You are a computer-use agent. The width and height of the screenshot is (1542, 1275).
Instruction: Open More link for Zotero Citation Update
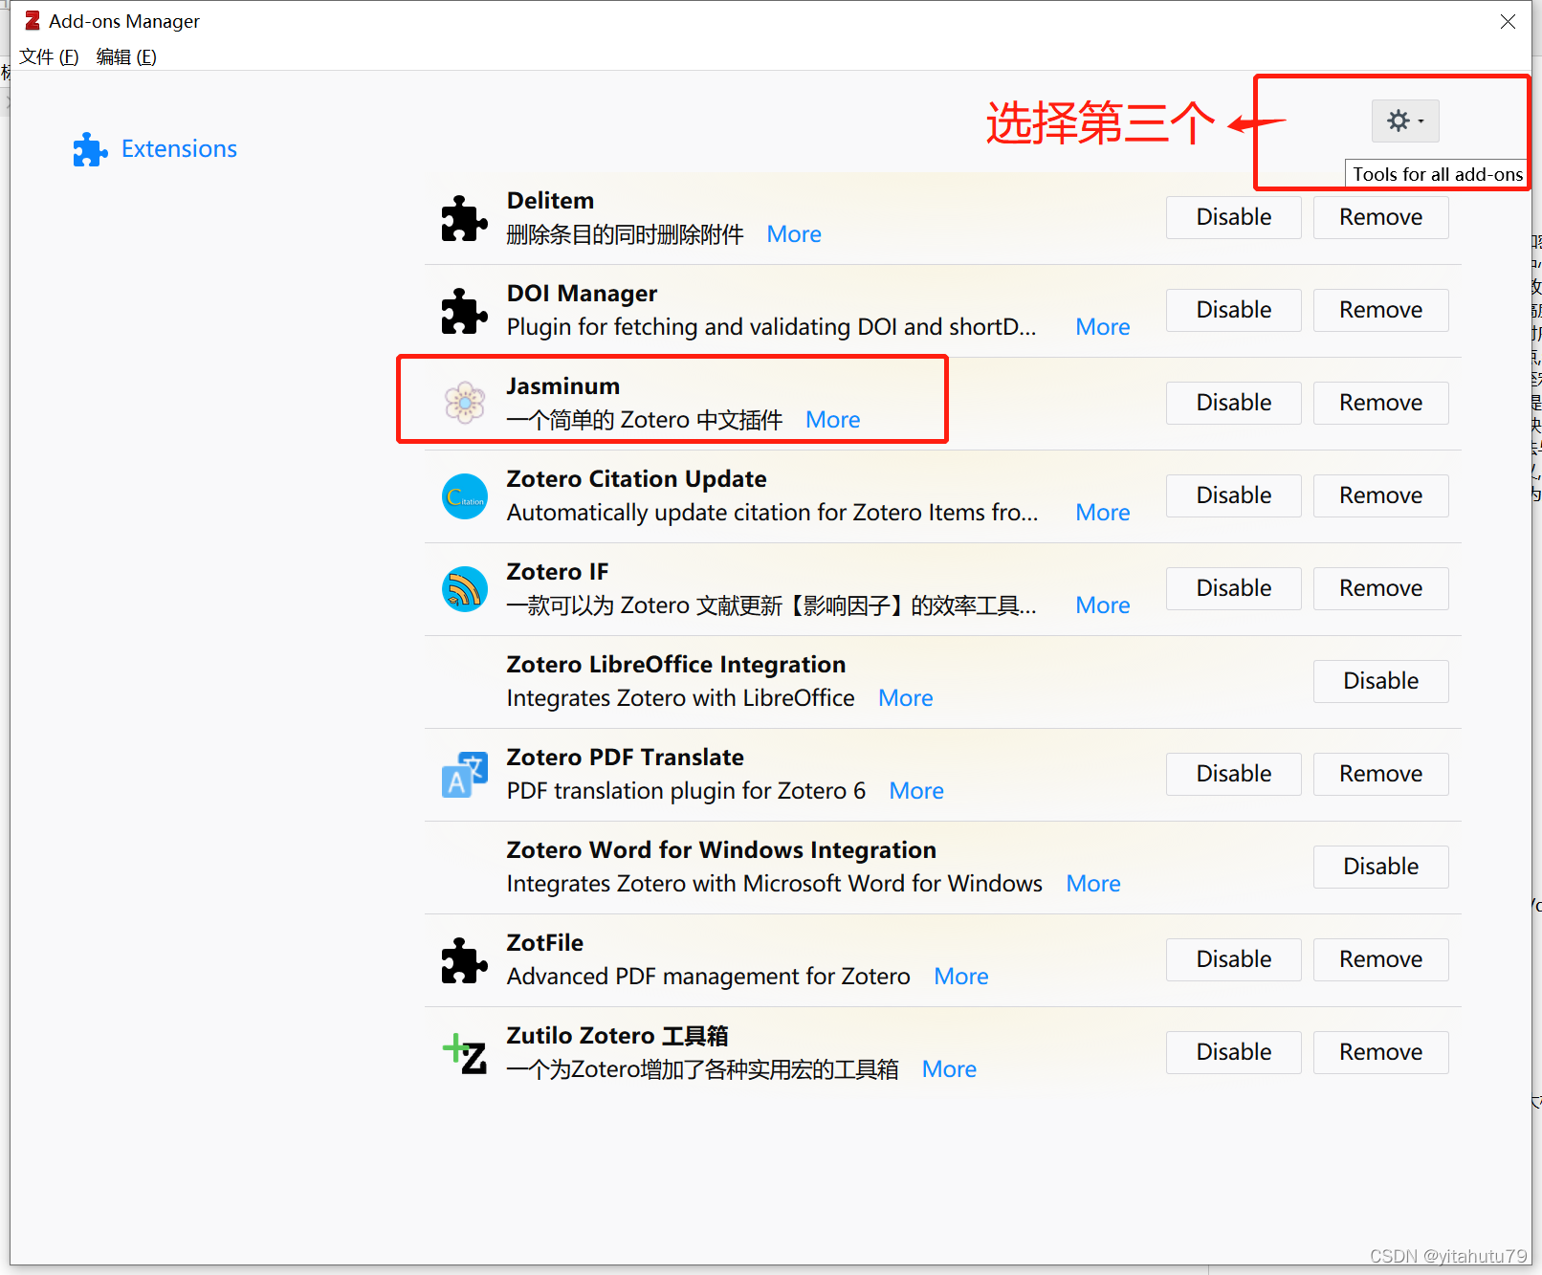click(x=1103, y=513)
